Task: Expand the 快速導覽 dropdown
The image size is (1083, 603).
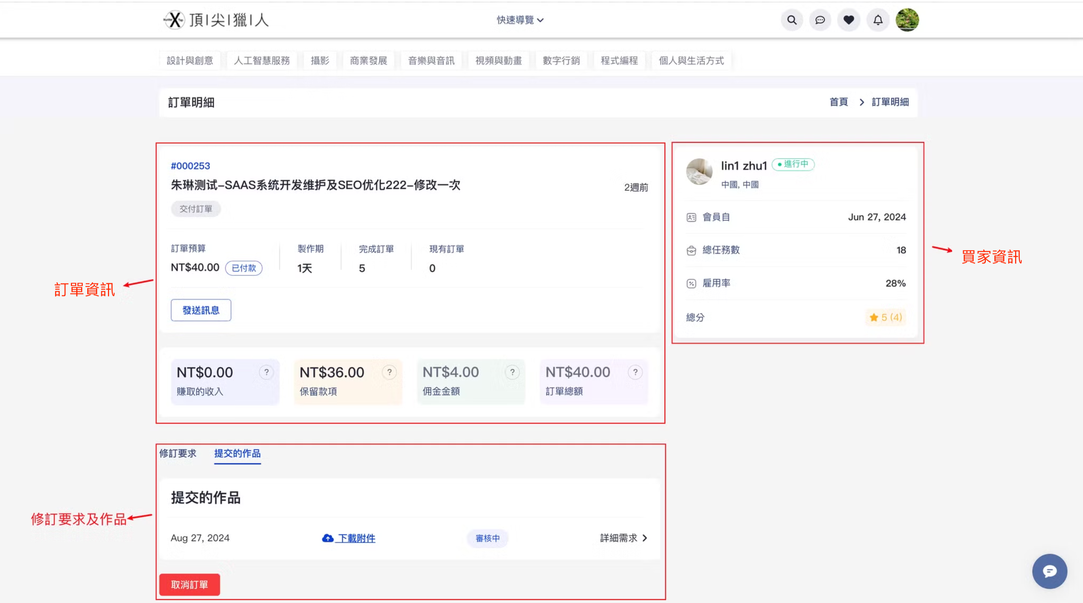Action: (520, 20)
